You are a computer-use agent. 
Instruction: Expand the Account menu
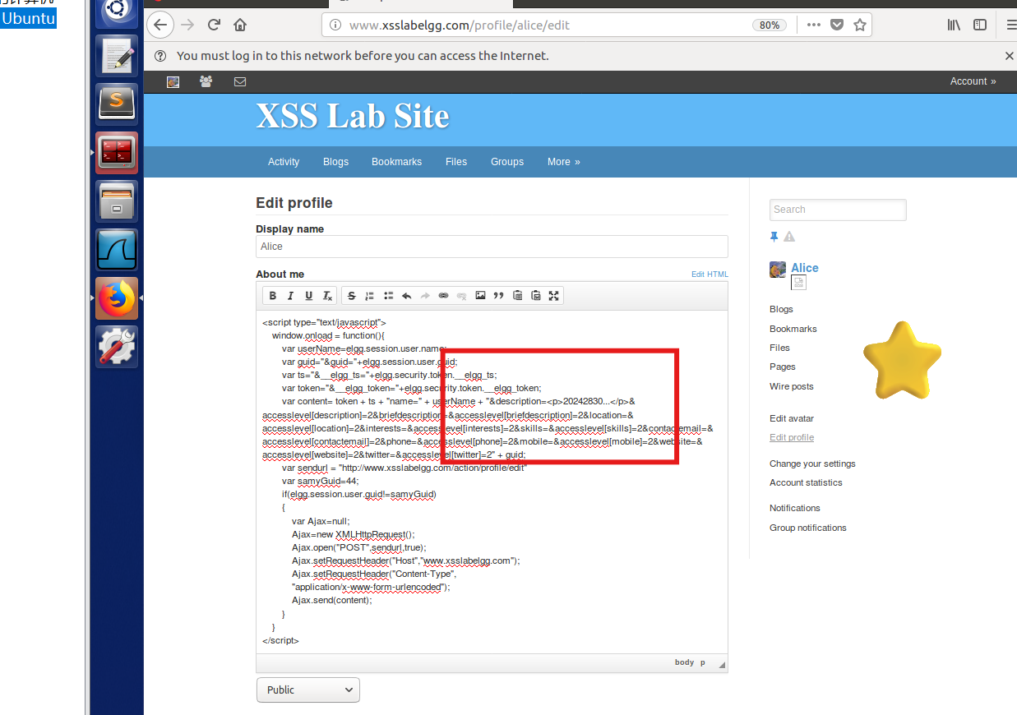[x=973, y=81]
